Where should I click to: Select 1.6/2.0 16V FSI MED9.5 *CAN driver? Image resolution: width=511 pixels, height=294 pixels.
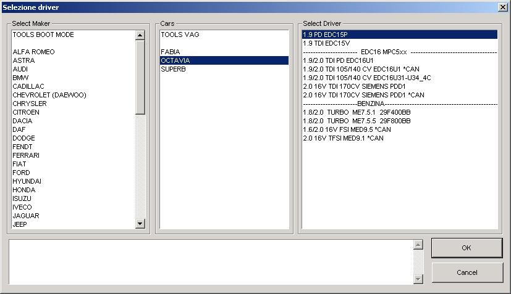(400, 129)
